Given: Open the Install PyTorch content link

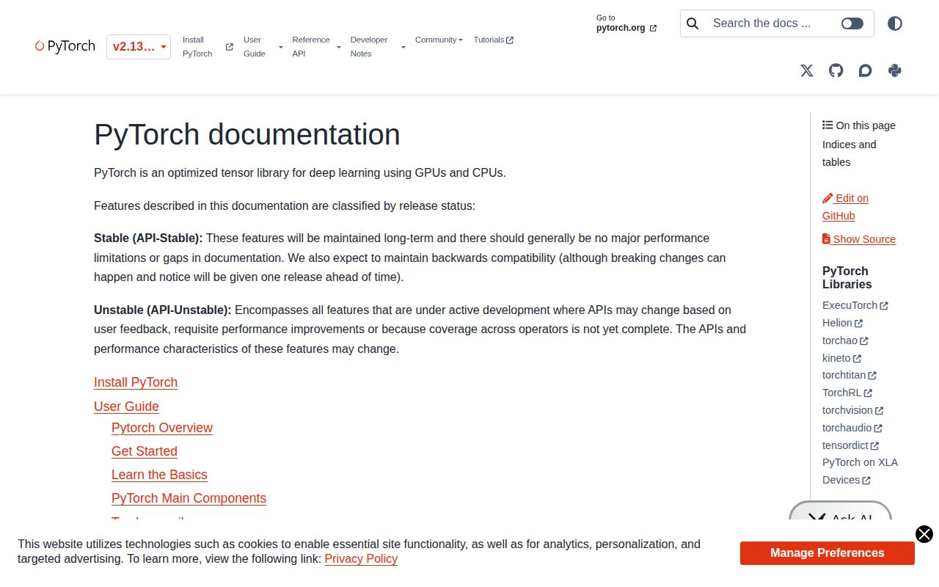Looking at the screenshot, I should 136,382.
